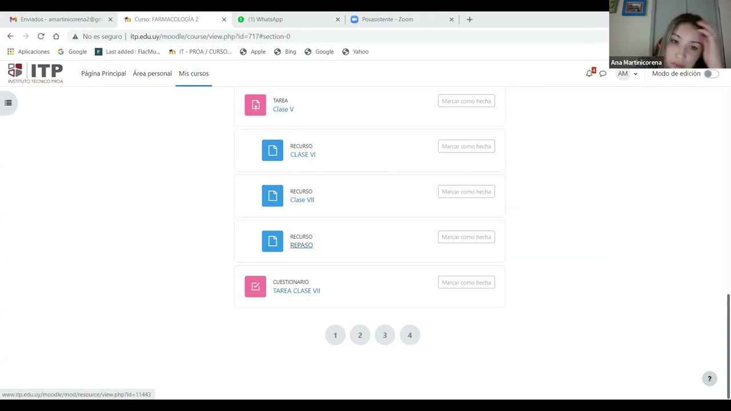Image resolution: width=731 pixels, height=411 pixels.
Task: Close the WhatsApp tab
Action: (x=338, y=19)
